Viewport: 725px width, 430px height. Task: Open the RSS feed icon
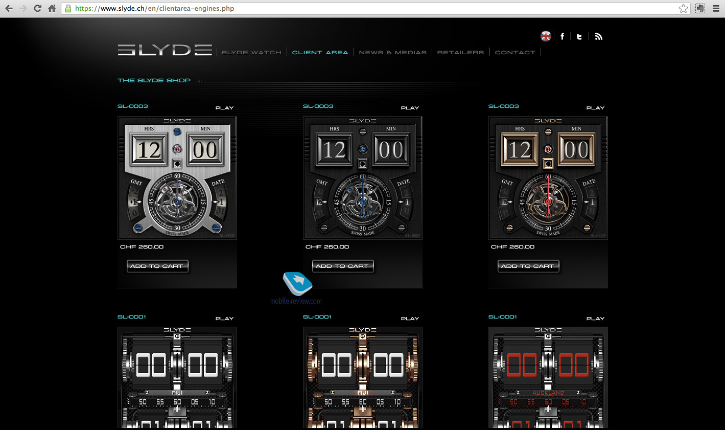598,36
